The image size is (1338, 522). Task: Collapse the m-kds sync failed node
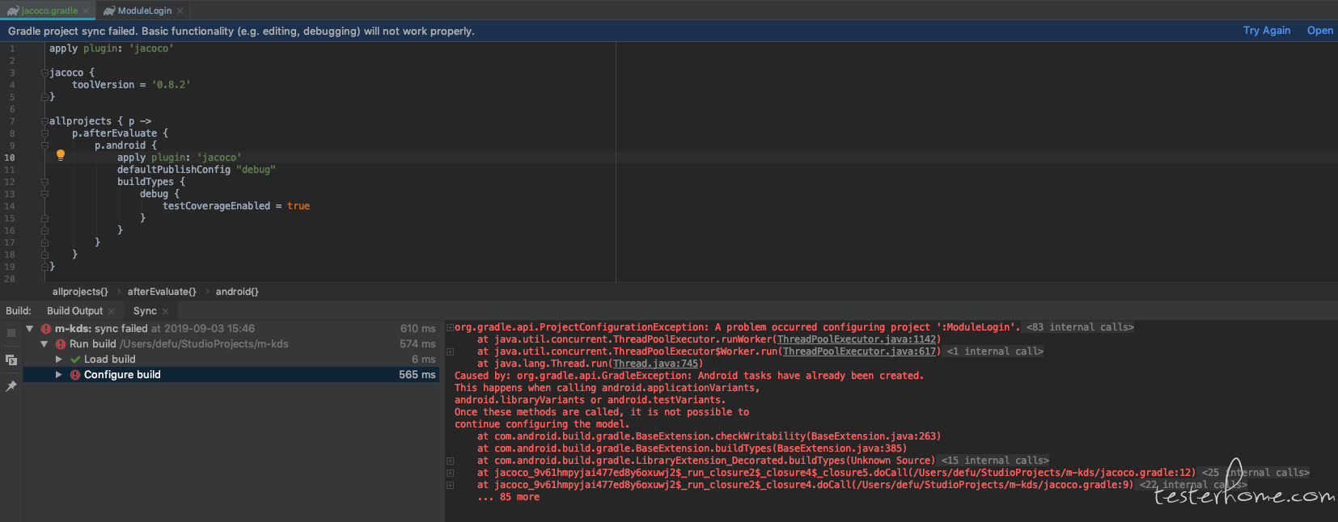pyautogui.click(x=30, y=329)
